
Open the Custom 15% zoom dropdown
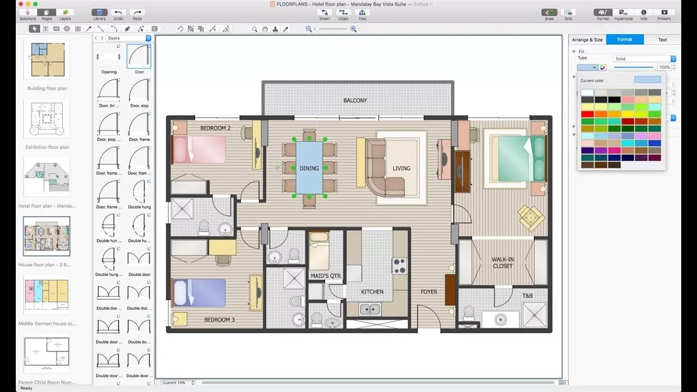click(178, 383)
